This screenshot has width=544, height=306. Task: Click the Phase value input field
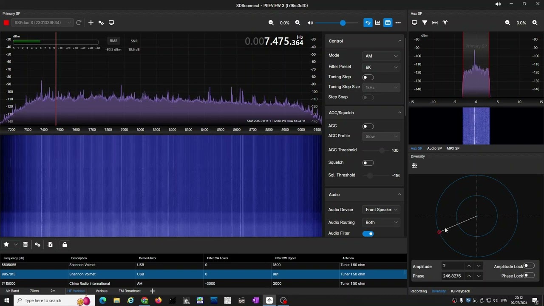pyautogui.click(x=453, y=275)
